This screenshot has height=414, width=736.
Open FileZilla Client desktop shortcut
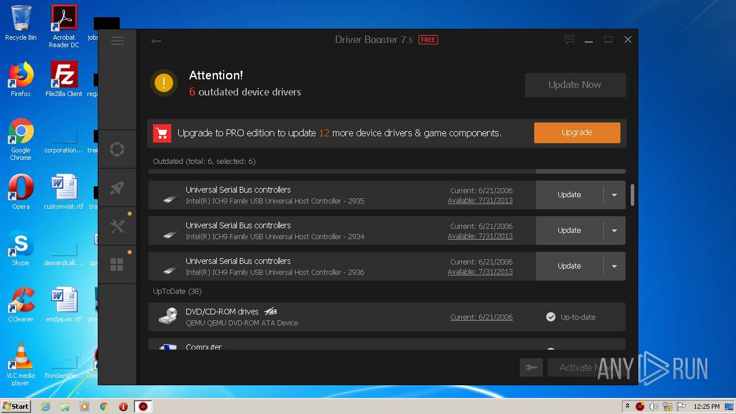(64, 79)
